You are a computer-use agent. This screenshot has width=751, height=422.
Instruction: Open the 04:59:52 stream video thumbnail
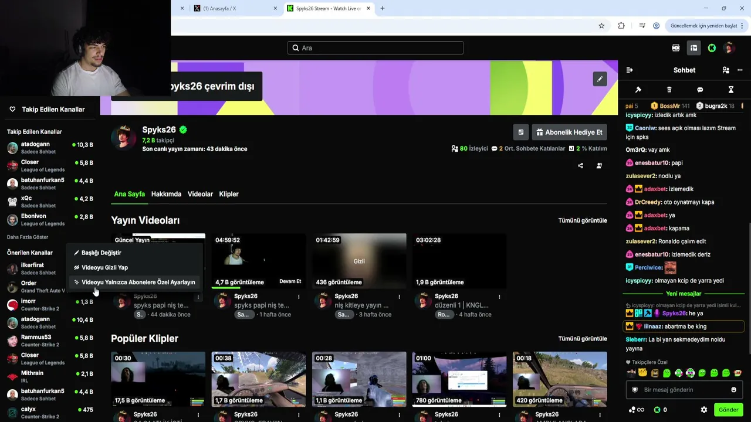[x=259, y=261]
